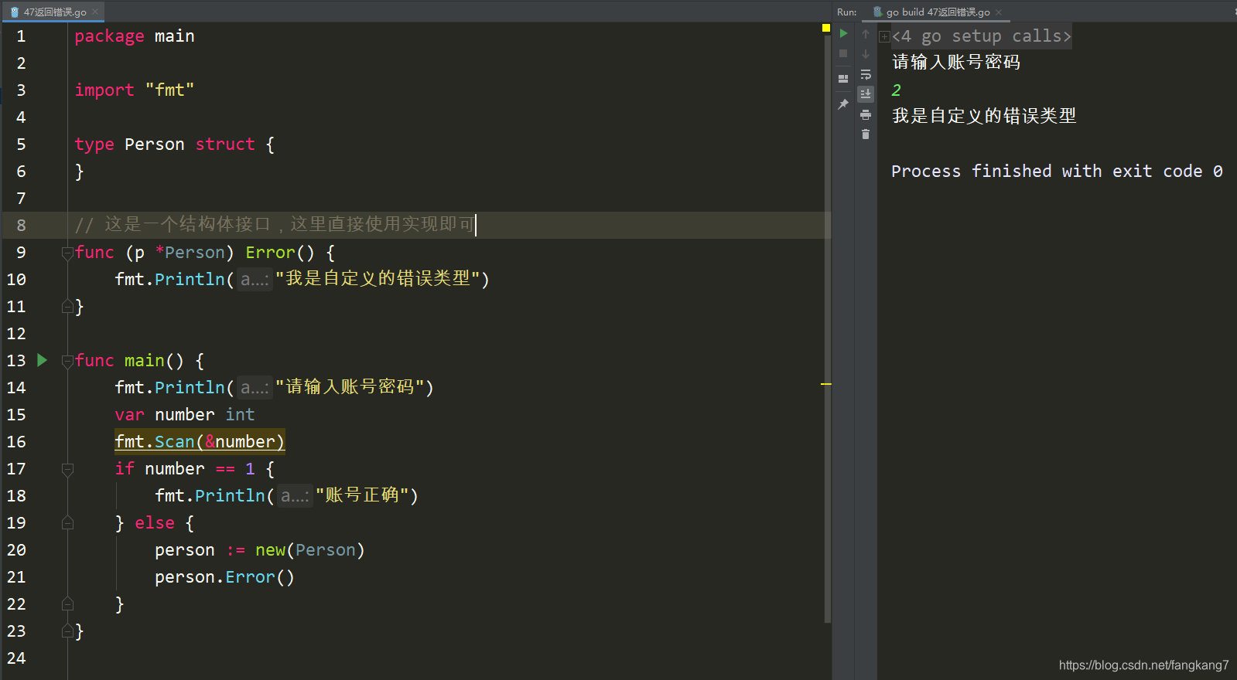
Task: Click the Person struct name on line 5
Action: coord(155,144)
